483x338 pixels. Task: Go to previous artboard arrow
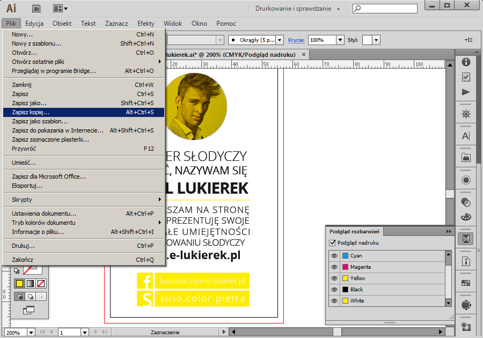click(x=51, y=332)
